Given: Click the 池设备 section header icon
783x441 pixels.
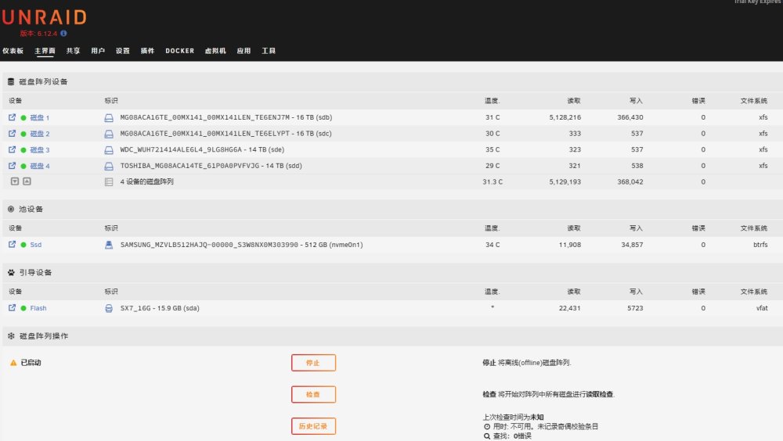Looking at the screenshot, I should 11,209.
